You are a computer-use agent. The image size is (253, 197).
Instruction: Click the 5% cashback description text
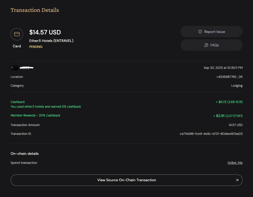click(x=46, y=107)
